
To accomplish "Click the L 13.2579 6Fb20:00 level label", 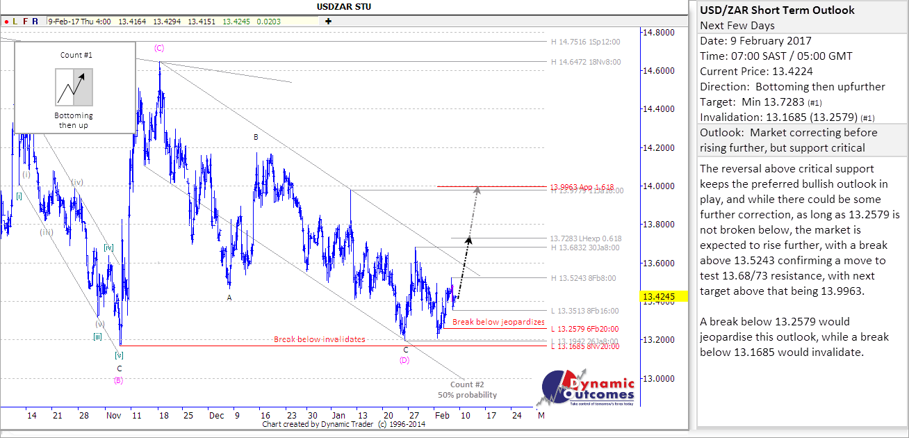I will 584,329.
